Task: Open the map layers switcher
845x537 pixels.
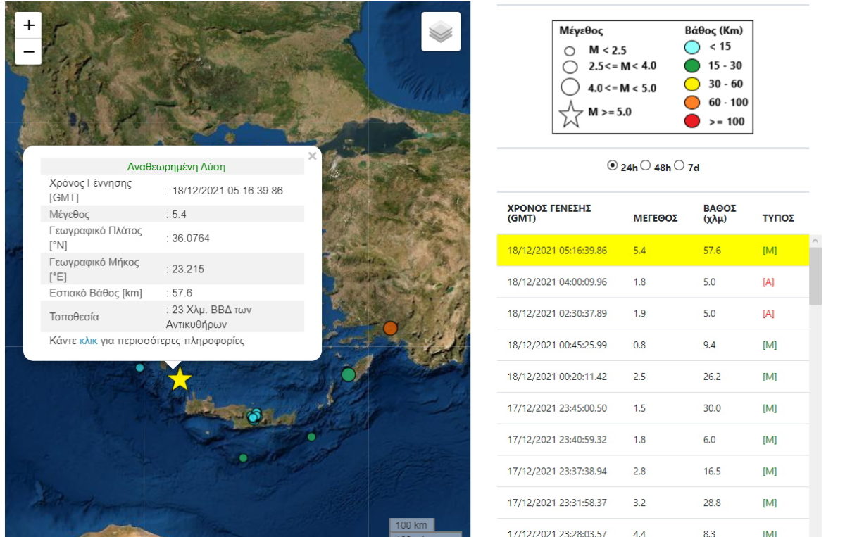Action: pos(441,32)
